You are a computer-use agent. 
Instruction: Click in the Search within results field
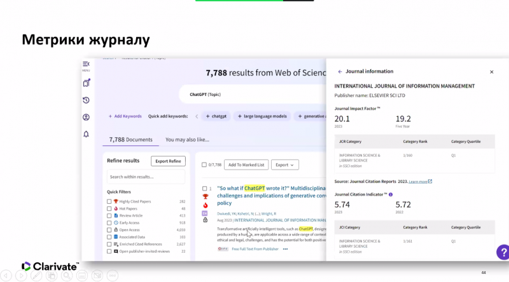(146, 177)
